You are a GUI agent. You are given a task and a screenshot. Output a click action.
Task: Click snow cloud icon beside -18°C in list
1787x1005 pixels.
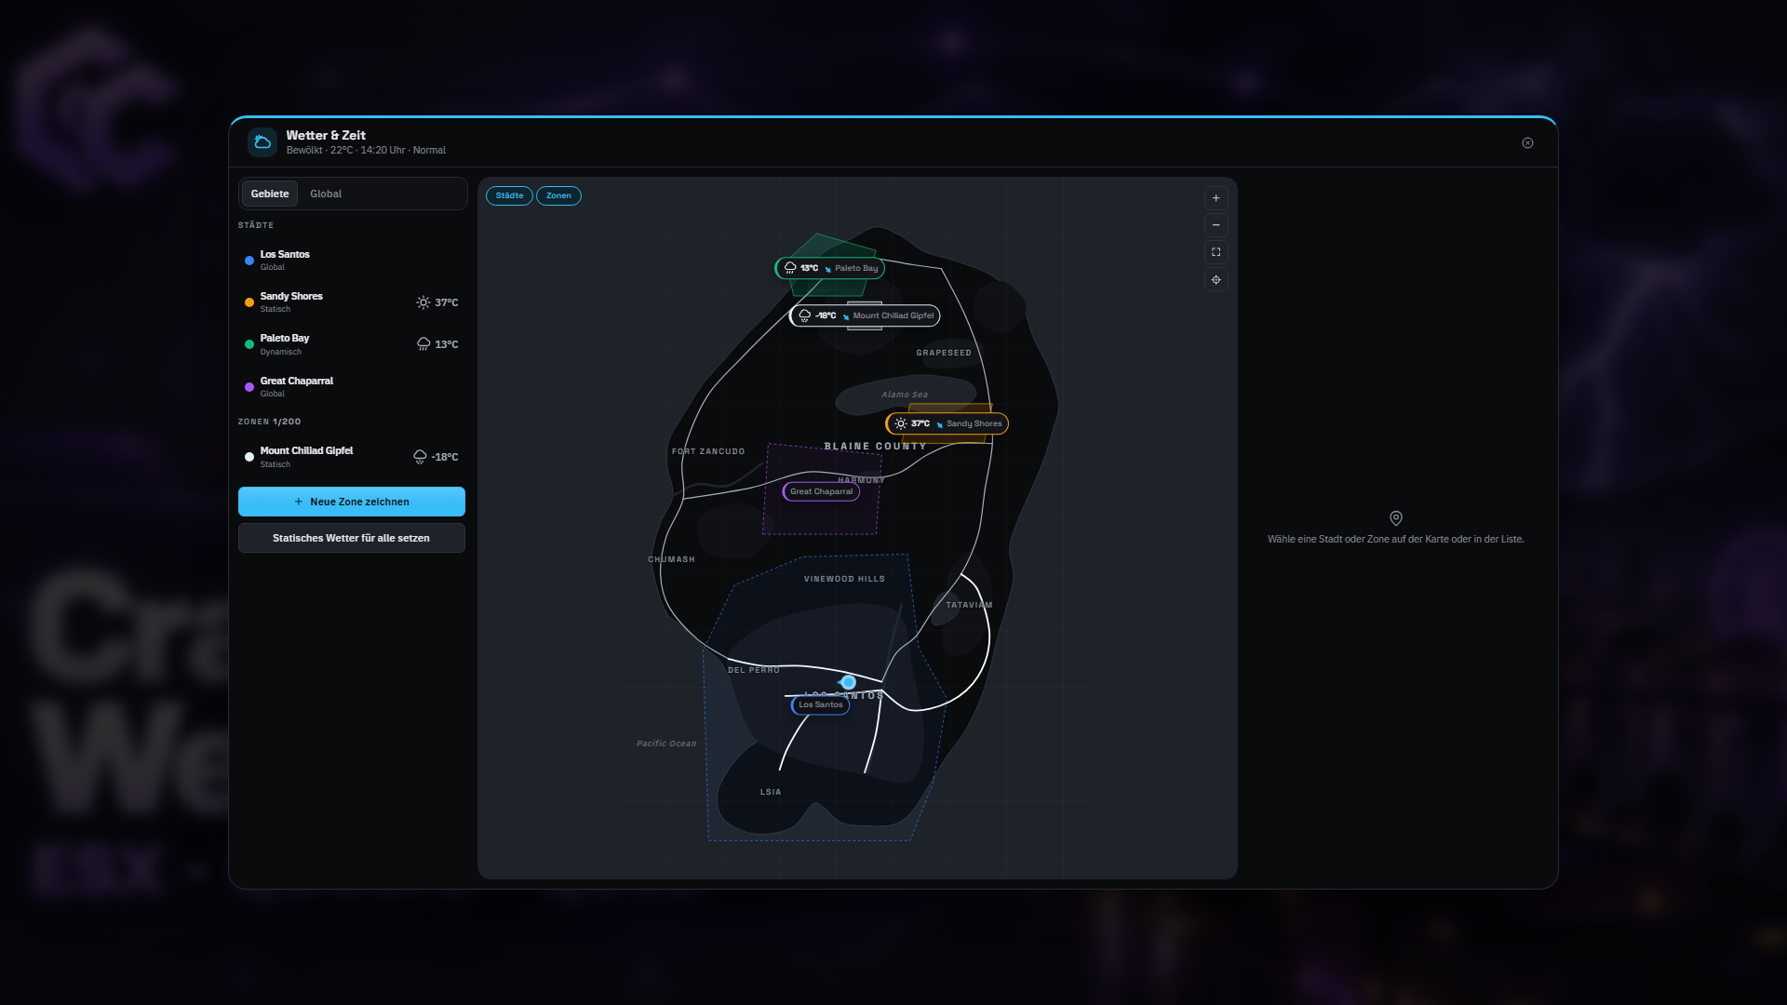(x=420, y=457)
